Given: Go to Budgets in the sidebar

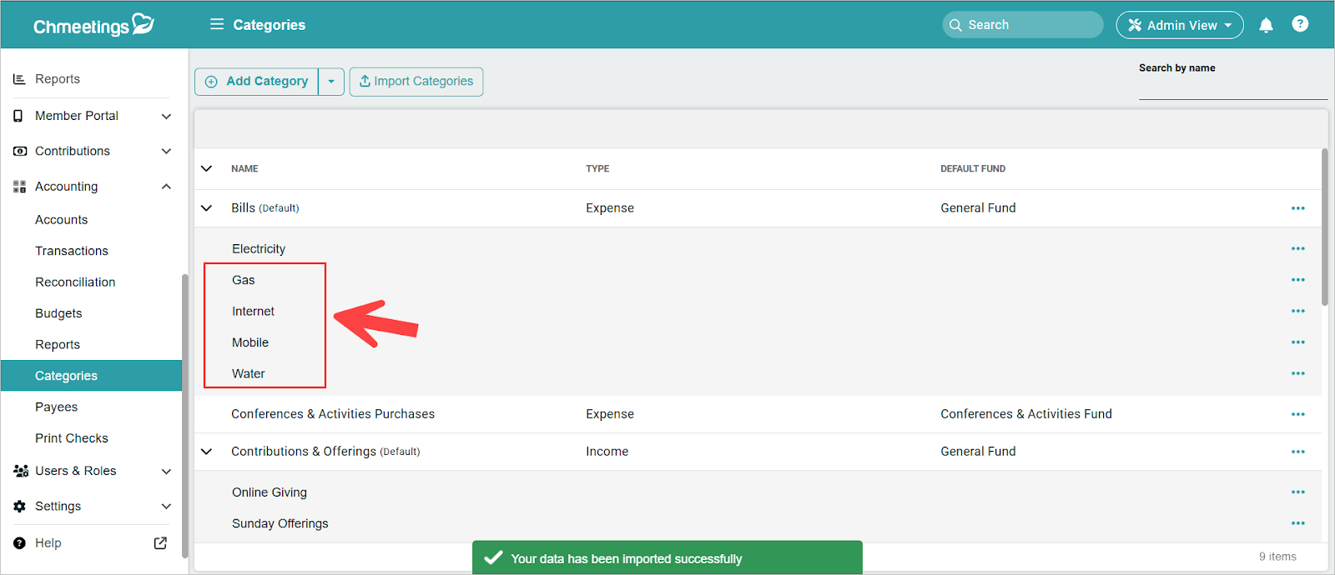Looking at the screenshot, I should click(58, 313).
